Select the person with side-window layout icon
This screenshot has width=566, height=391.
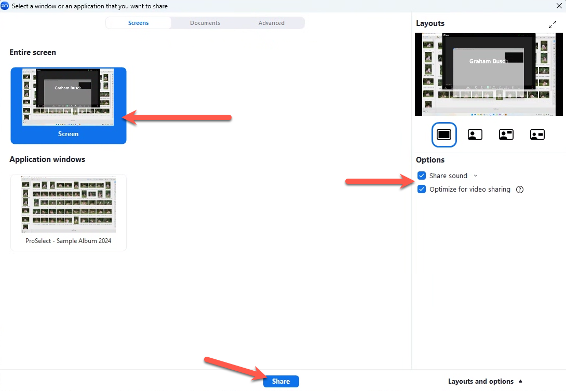click(537, 134)
